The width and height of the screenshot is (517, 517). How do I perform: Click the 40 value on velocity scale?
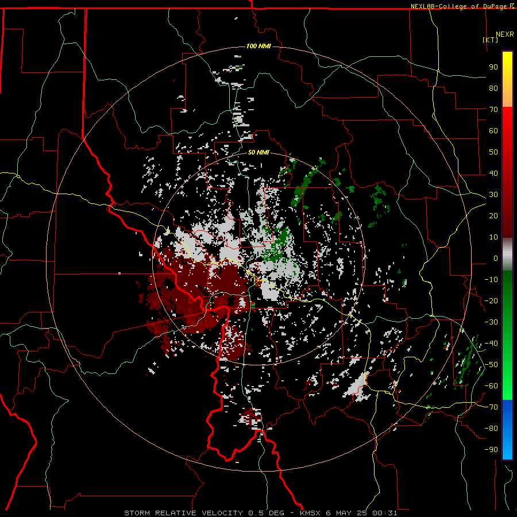click(493, 173)
